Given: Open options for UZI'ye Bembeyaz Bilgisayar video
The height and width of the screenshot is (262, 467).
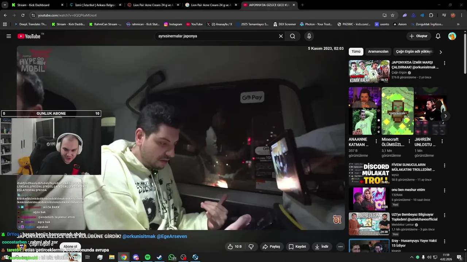Looking at the screenshot, I should click(x=444, y=215).
